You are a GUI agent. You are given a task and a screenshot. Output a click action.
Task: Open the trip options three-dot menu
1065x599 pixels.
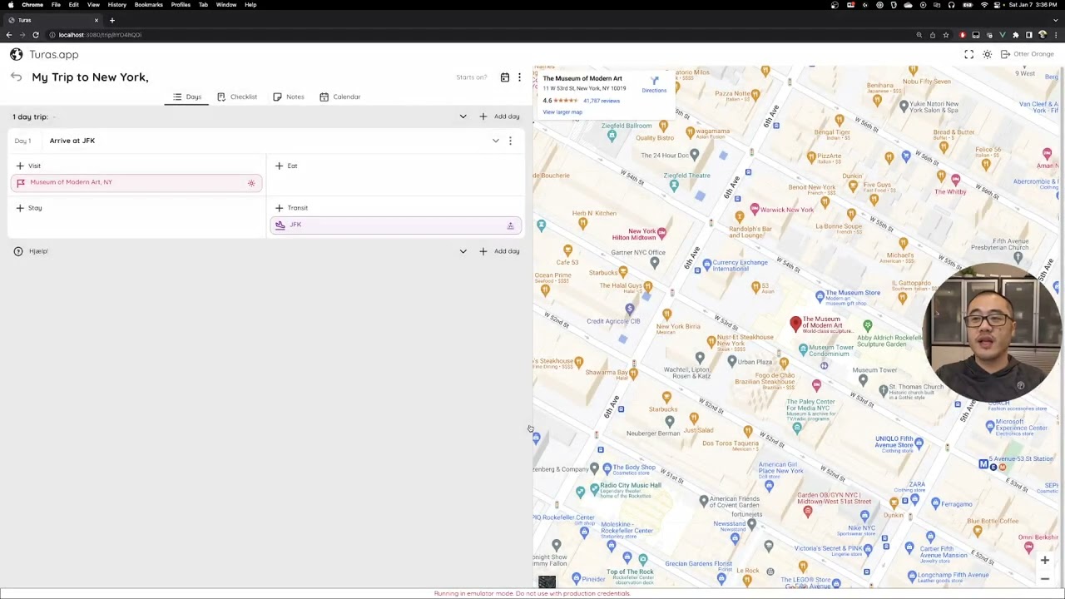coord(519,77)
